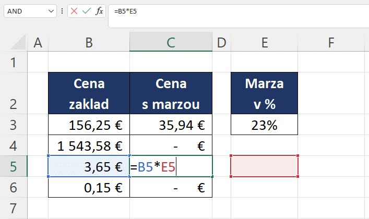This screenshot has height=219, width=369.
Task: Click cell B6 with 0,15 €
Action: 89,187
